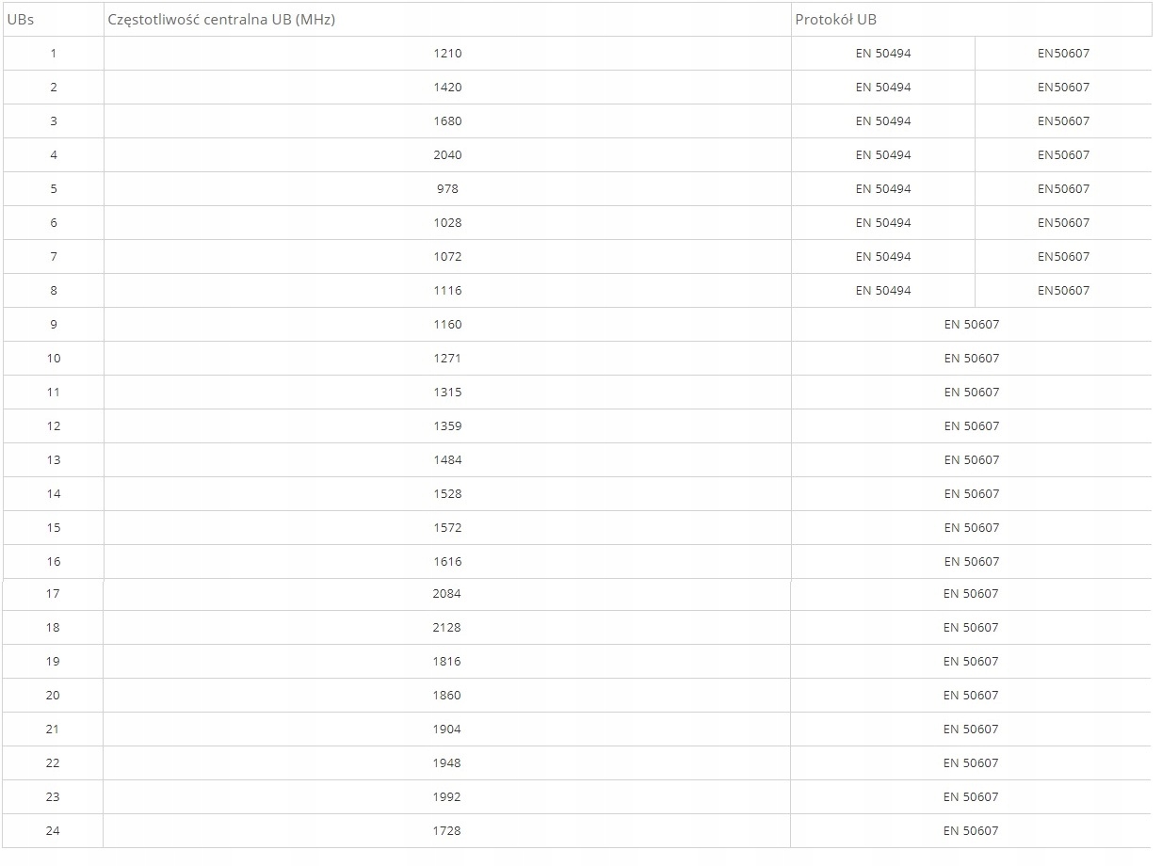Click EN 50607 in the 1160 row
Image resolution: width=1162 pixels, height=866 pixels.
click(971, 325)
